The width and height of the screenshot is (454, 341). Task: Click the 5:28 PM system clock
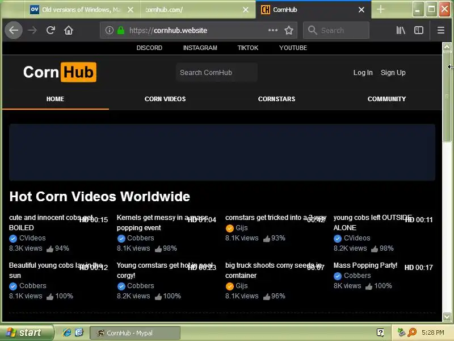433,332
